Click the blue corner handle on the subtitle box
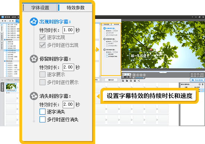This screenshot has width=205, height=144. pyautogui.click(x=129, y=49)
